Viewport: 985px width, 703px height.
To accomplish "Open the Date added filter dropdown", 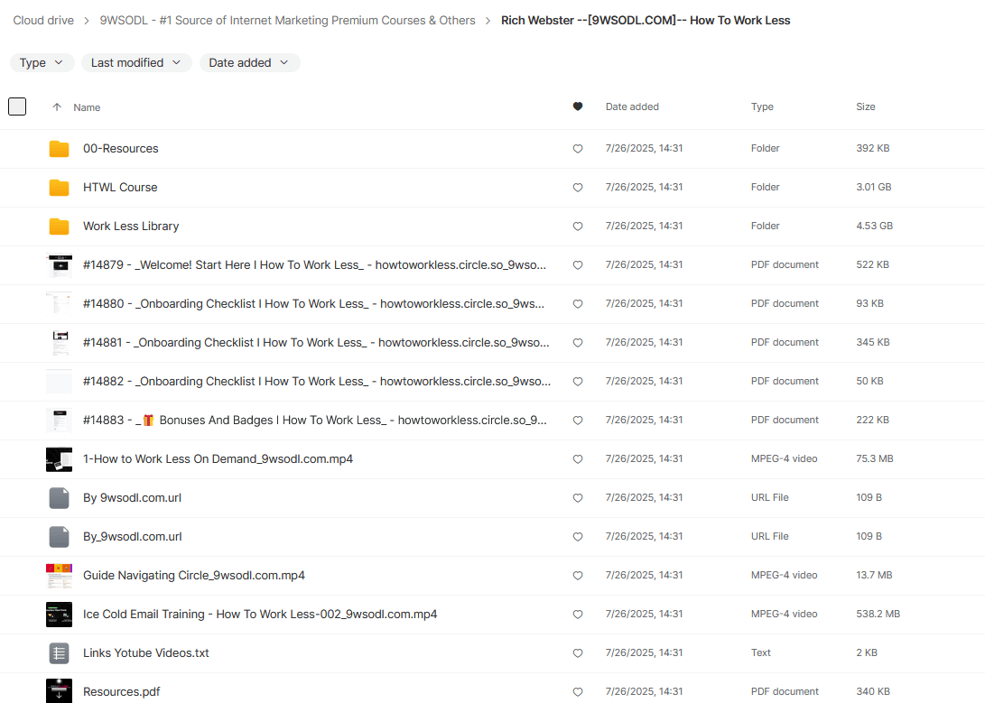I will coord(249,62).
